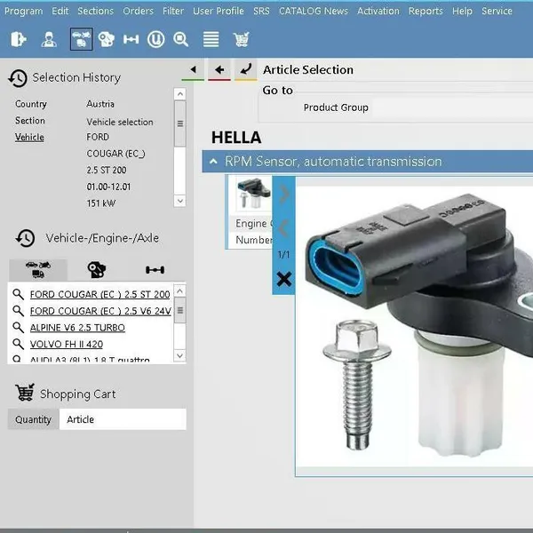Click magnifier beside FORD COUGAR 2.5 V6 24V
This screenshot has height=533, width=533.
coord(18,311)
